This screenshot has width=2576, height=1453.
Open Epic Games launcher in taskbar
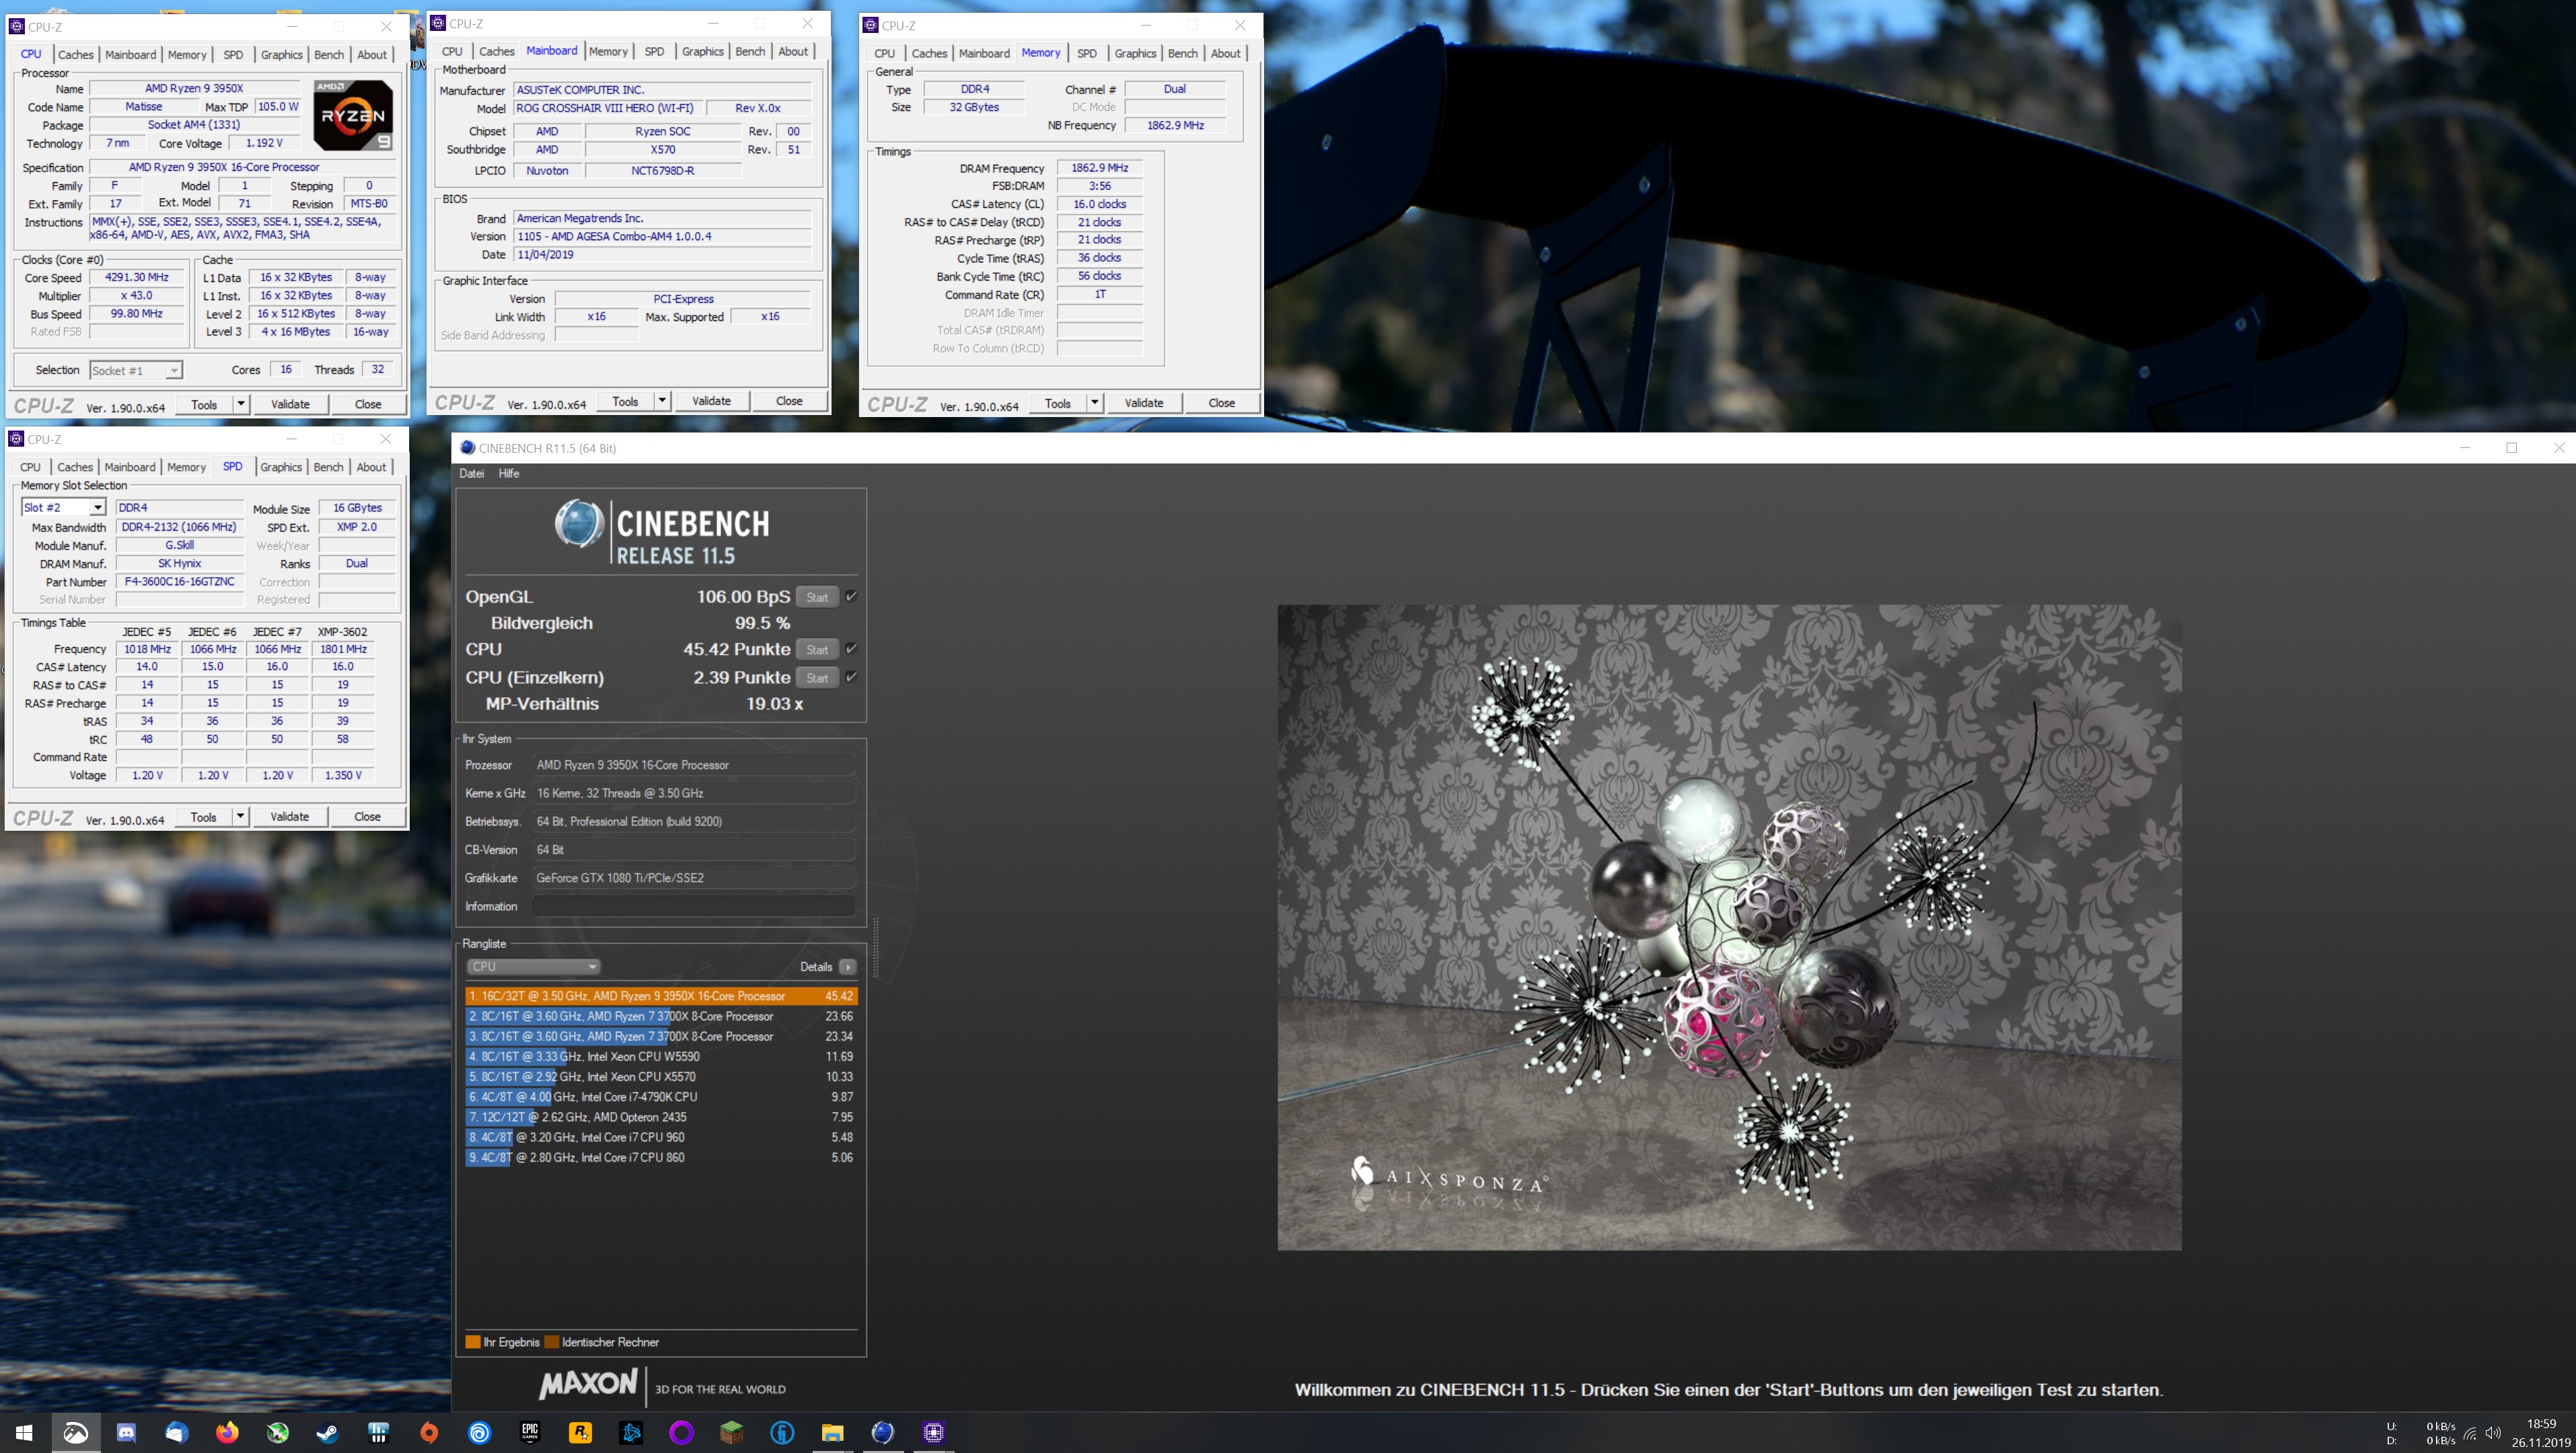point(530,1432)
